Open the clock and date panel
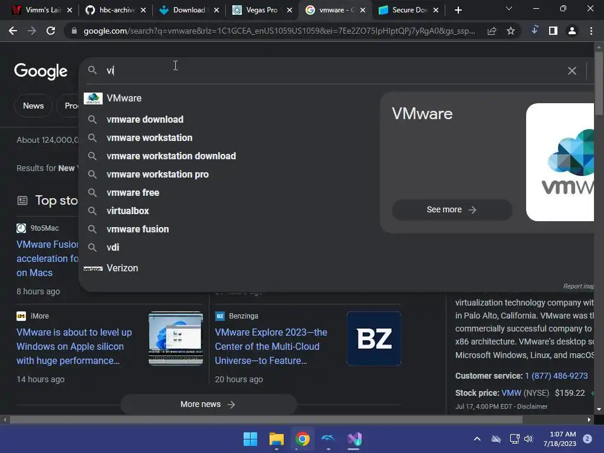Screen dimensions: 604x453 [x=560, y=439]
